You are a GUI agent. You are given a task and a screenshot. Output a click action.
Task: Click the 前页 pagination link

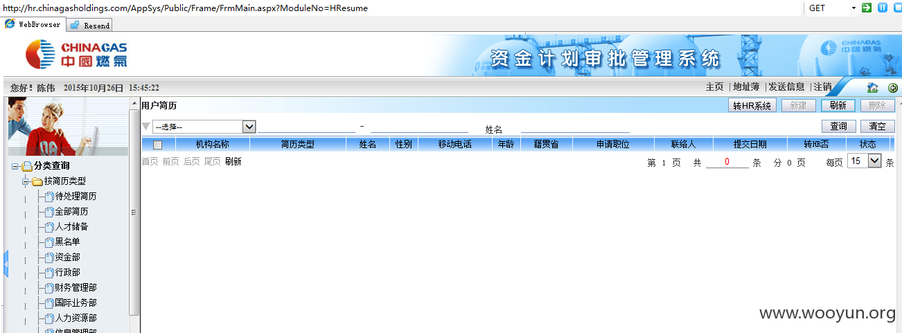click(x=170, y=161)
